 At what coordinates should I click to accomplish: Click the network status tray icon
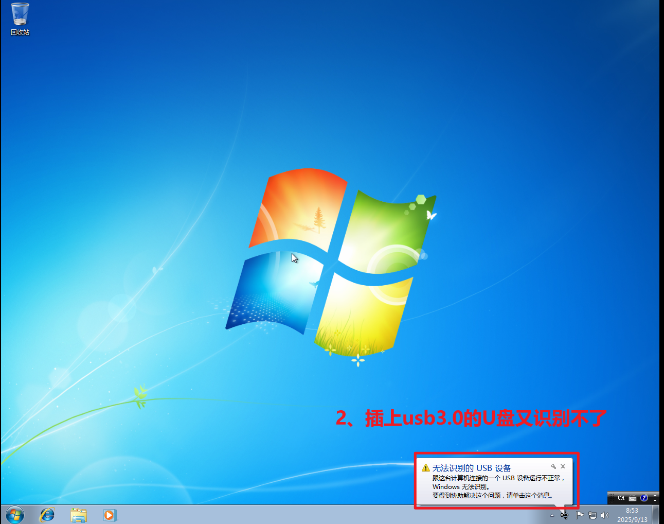point(592,515)
